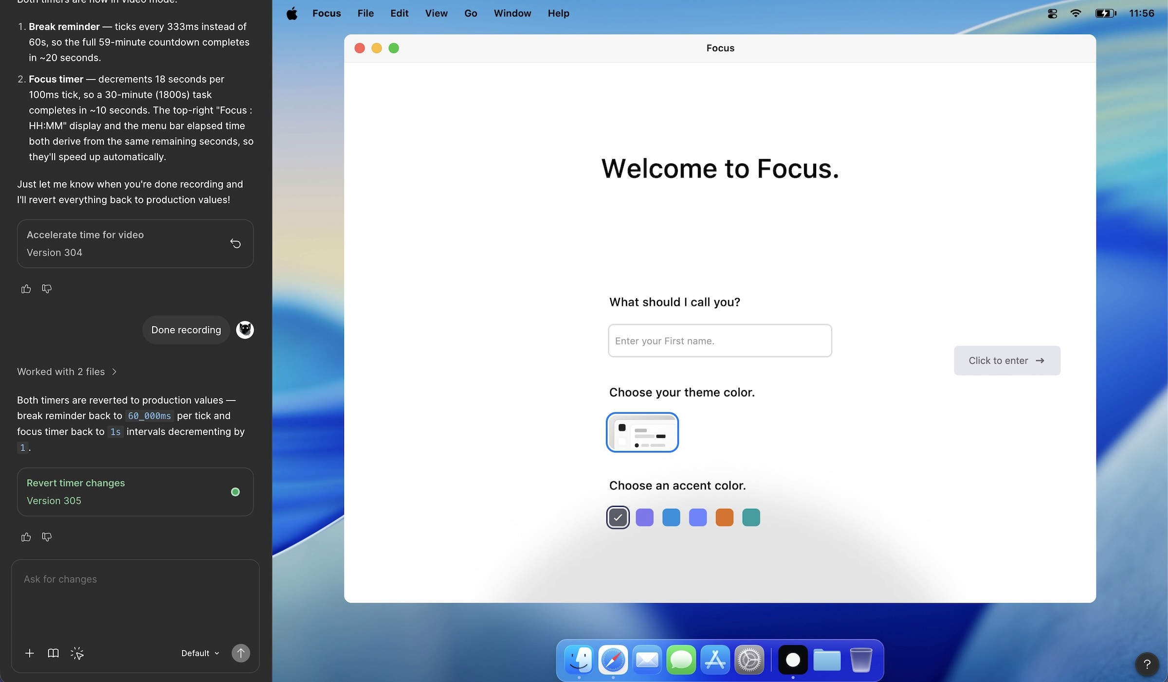Screen dimensions: 1168x682
Task: Click thumbs-up on the Version 304 response
Action: tap(26, 288)
